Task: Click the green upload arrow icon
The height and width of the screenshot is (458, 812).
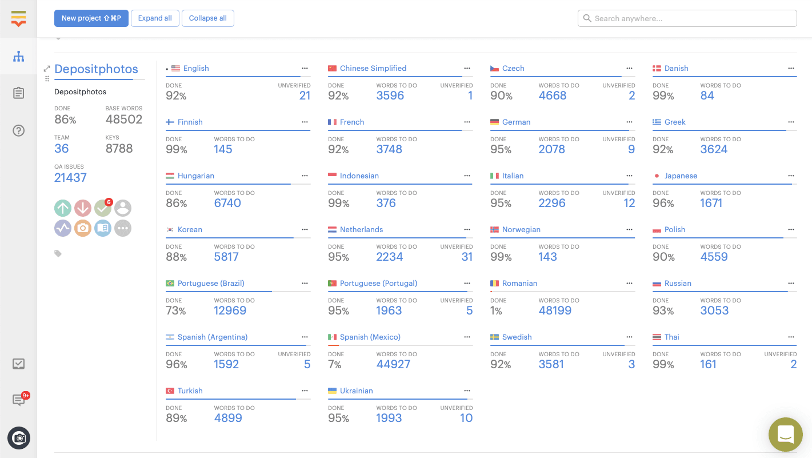Action: pyautogui.click(x=63, y=208)
